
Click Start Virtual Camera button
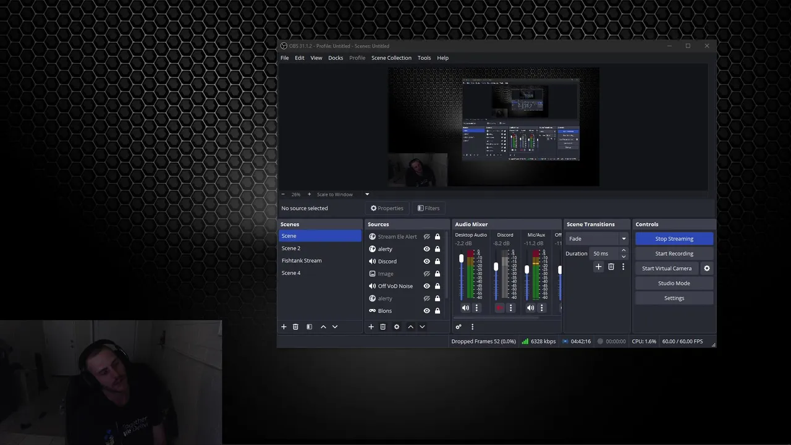point(667,268)
